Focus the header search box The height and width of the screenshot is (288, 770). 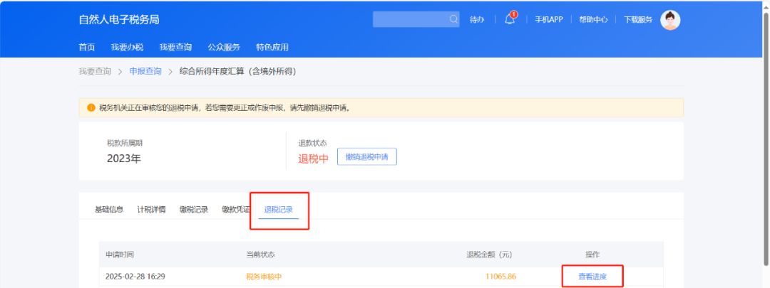pyautogui.click(x=416, y=19)
